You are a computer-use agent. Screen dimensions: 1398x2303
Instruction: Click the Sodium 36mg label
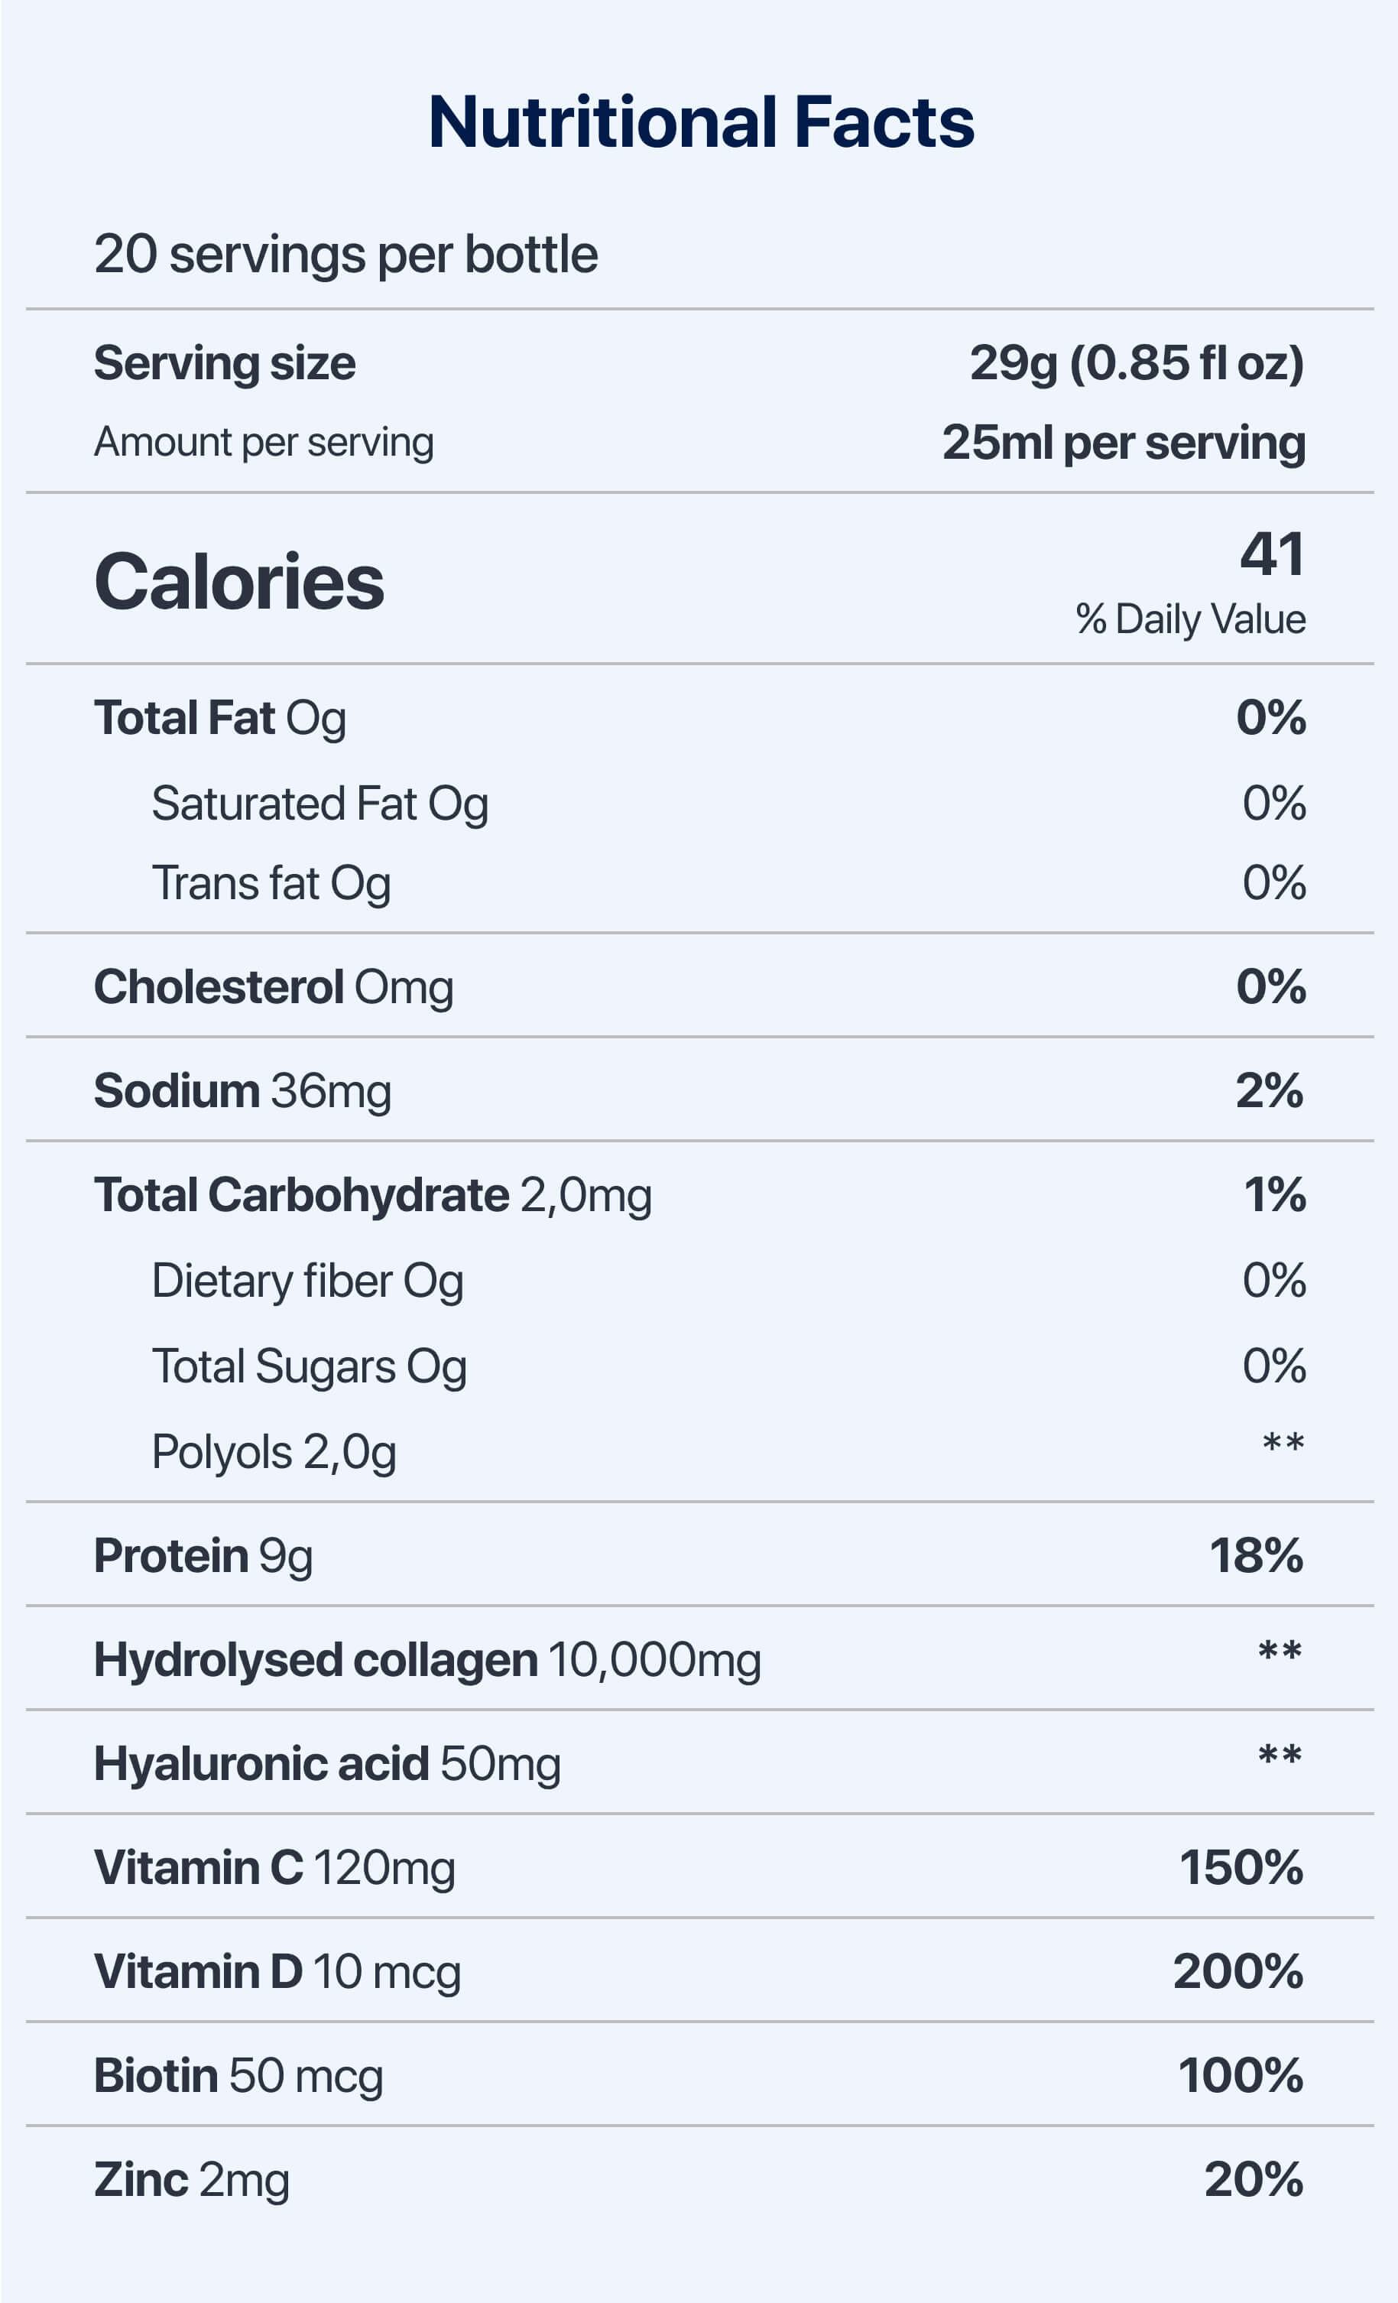[x=242, y=1091]
